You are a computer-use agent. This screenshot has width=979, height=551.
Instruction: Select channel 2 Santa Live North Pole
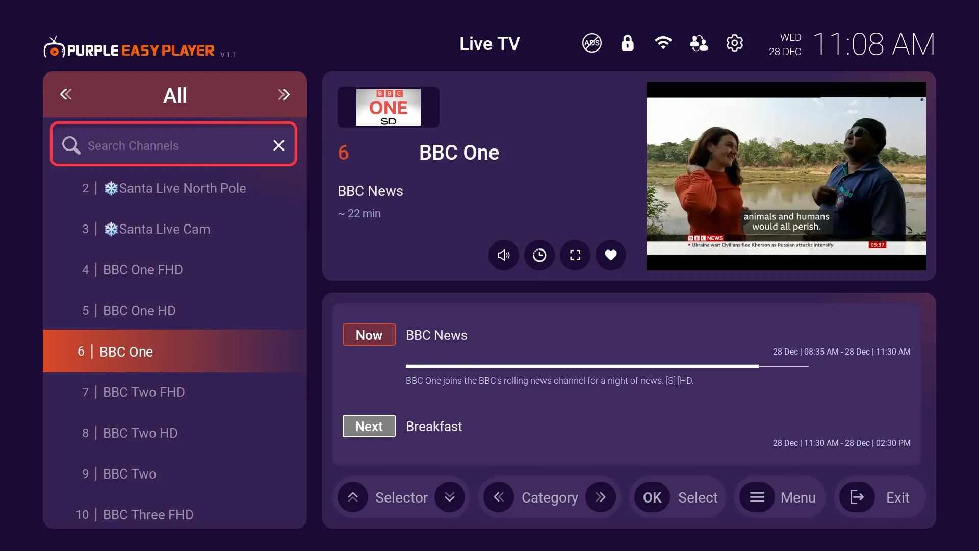point(175,188)
